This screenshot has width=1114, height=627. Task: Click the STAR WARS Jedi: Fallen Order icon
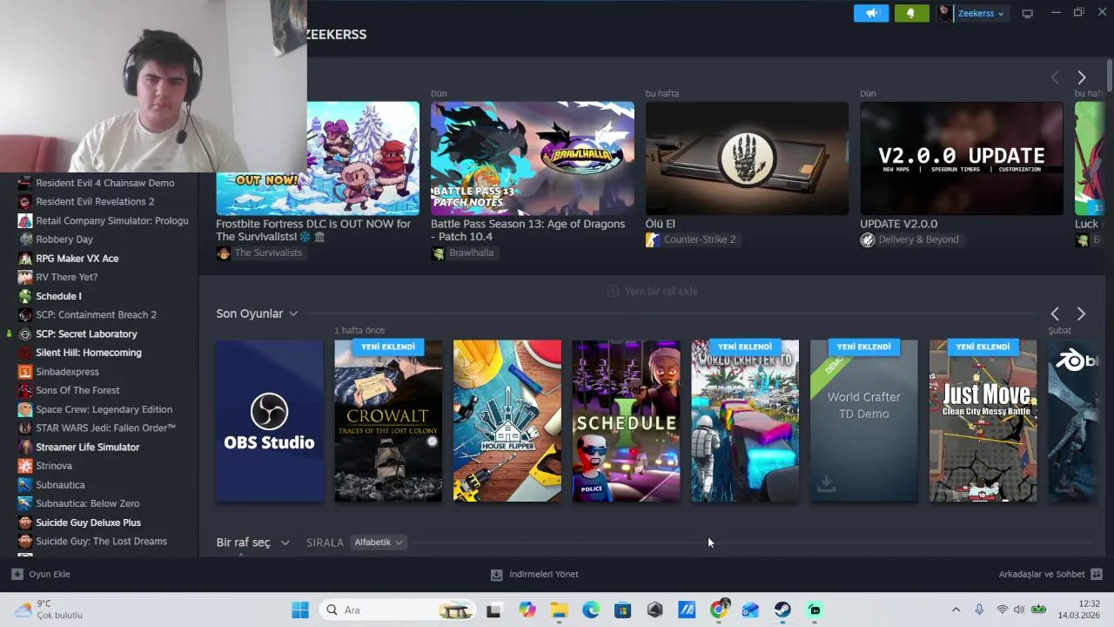25,428
